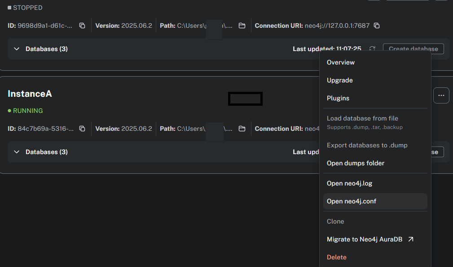
Task: Open the dumps folder
Action: tap(356, 163)
